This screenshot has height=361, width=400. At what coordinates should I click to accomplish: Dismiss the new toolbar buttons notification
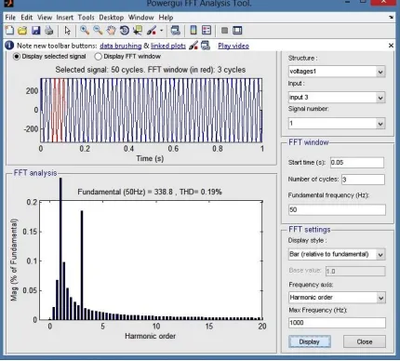coord(391,46)
